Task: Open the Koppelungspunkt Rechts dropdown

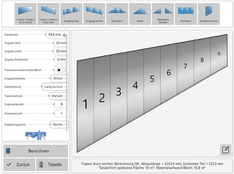Action: click(59, 124)
